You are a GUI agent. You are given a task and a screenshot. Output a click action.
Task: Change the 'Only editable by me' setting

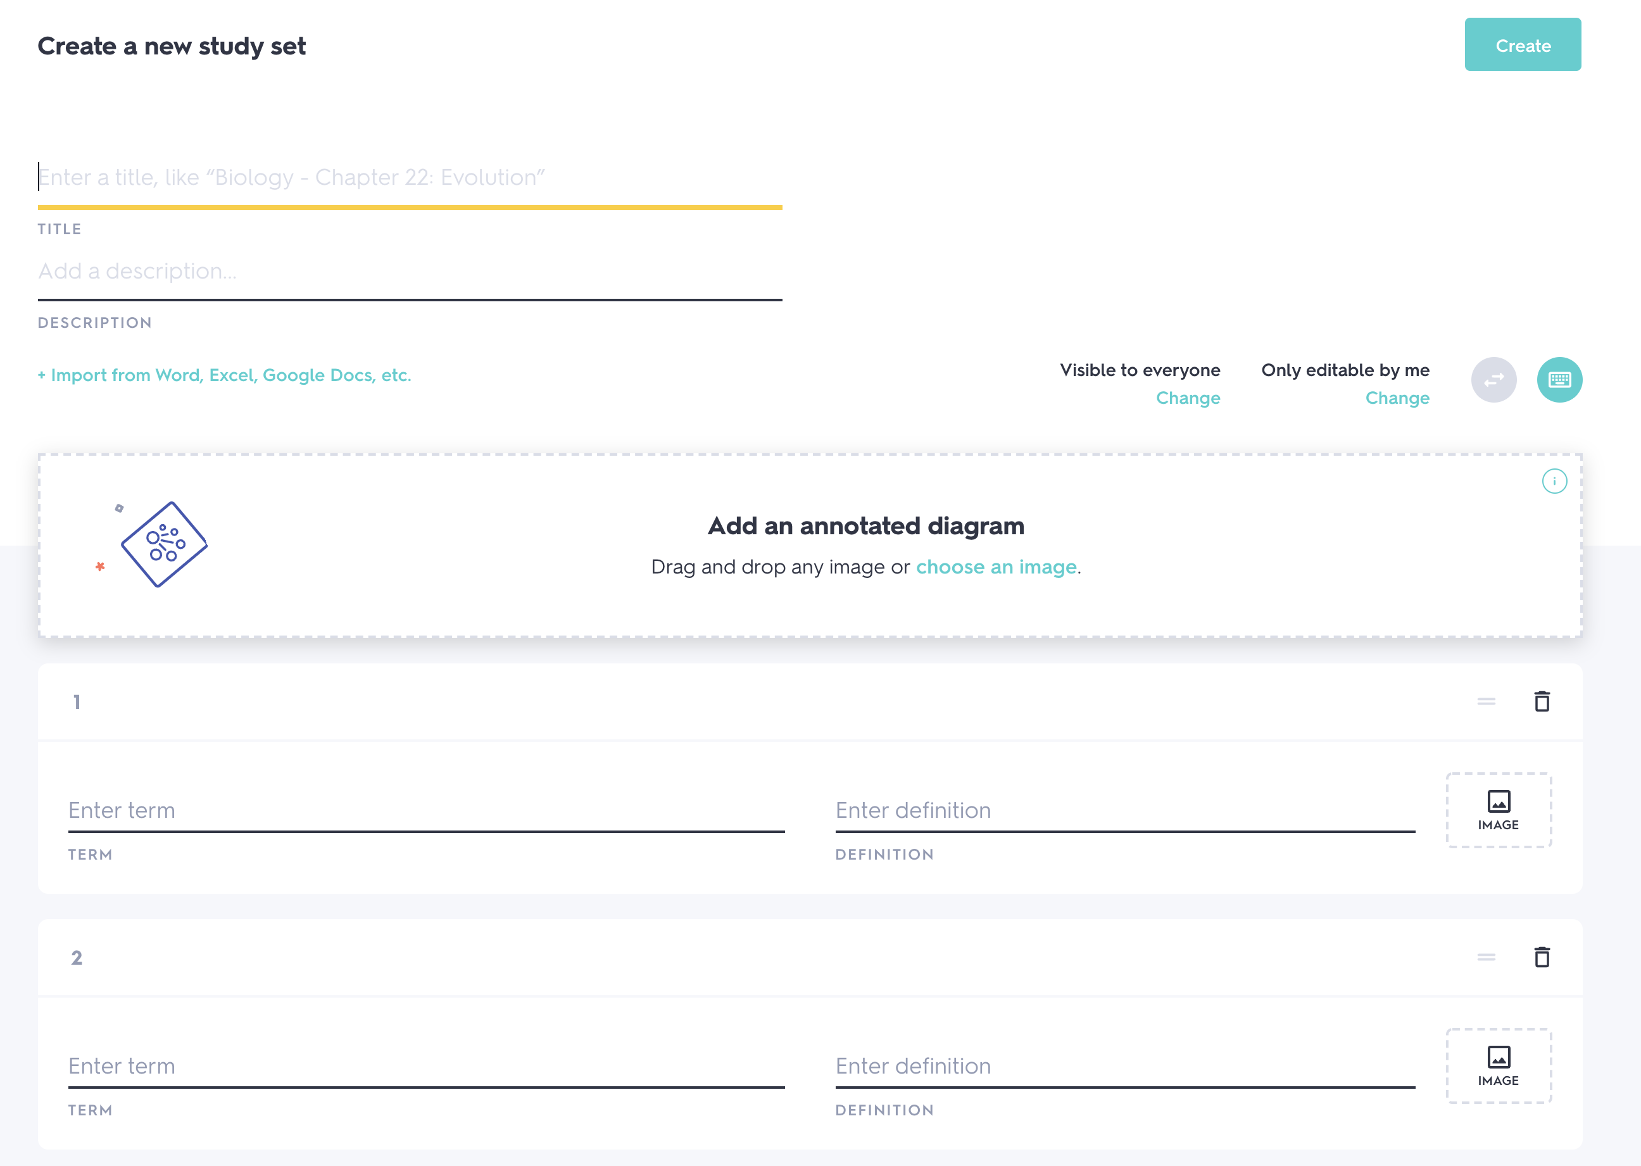1396,398
